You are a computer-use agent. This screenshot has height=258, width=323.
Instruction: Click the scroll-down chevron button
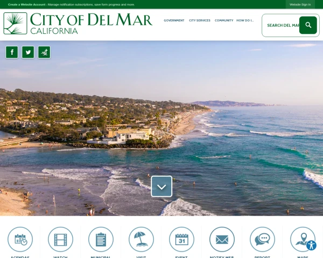(161, 187)
